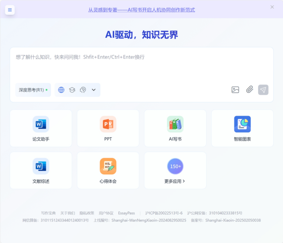Click 网信算备 filing number text

[x=56, y=220]
